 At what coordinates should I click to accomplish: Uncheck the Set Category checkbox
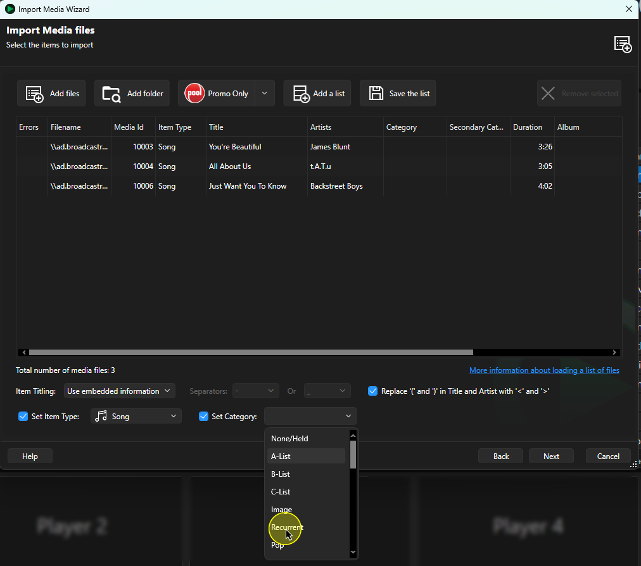tap(203, 416)
